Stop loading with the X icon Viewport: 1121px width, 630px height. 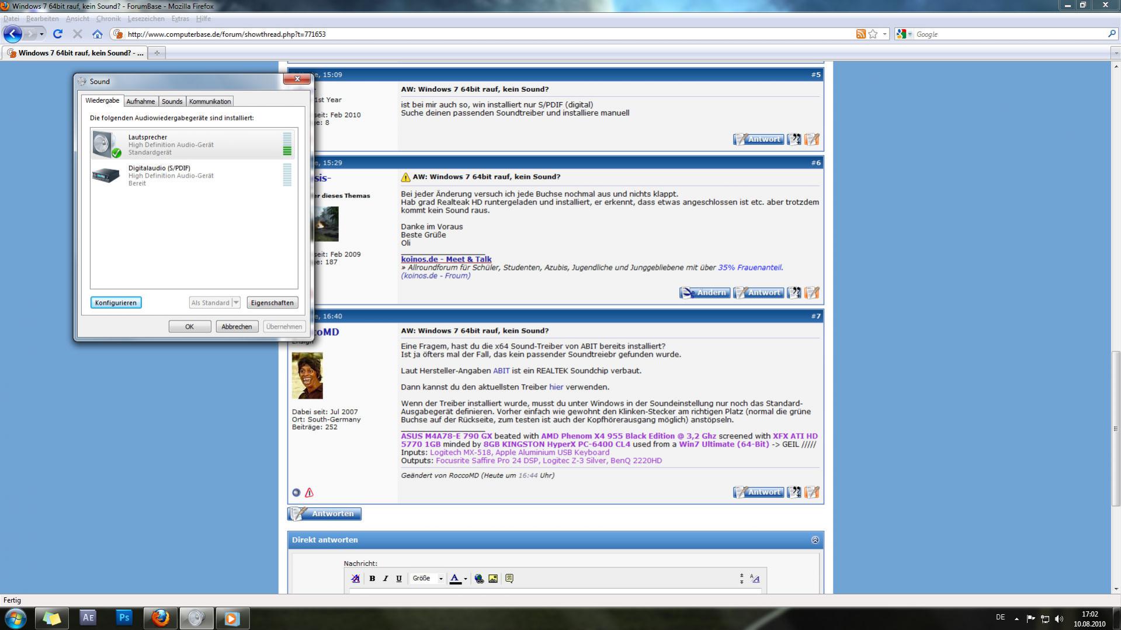click(x=77, y=34)
